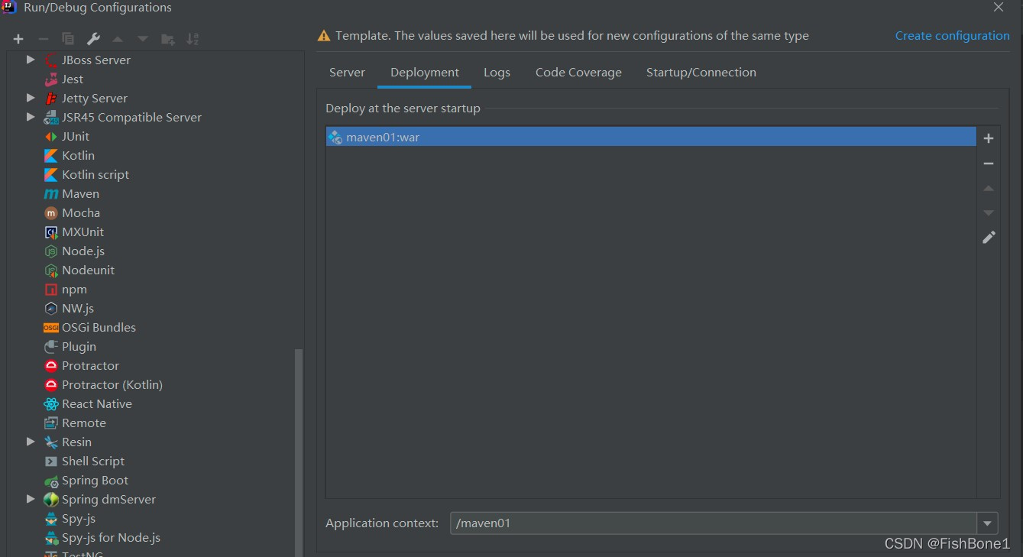Click the Create configuration link
Viewport: 1023px width, 557px height.
click(x=952, y=36)
